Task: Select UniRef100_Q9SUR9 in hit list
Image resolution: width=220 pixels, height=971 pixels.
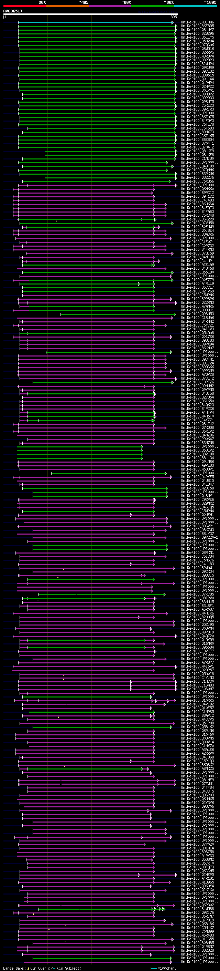Action: tap(197, 68)
